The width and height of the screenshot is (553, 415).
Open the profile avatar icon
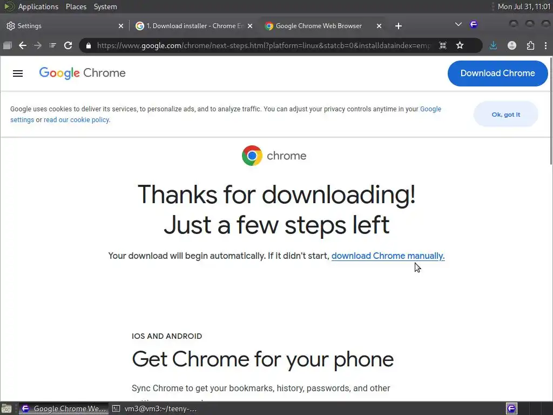coord(512,45)
